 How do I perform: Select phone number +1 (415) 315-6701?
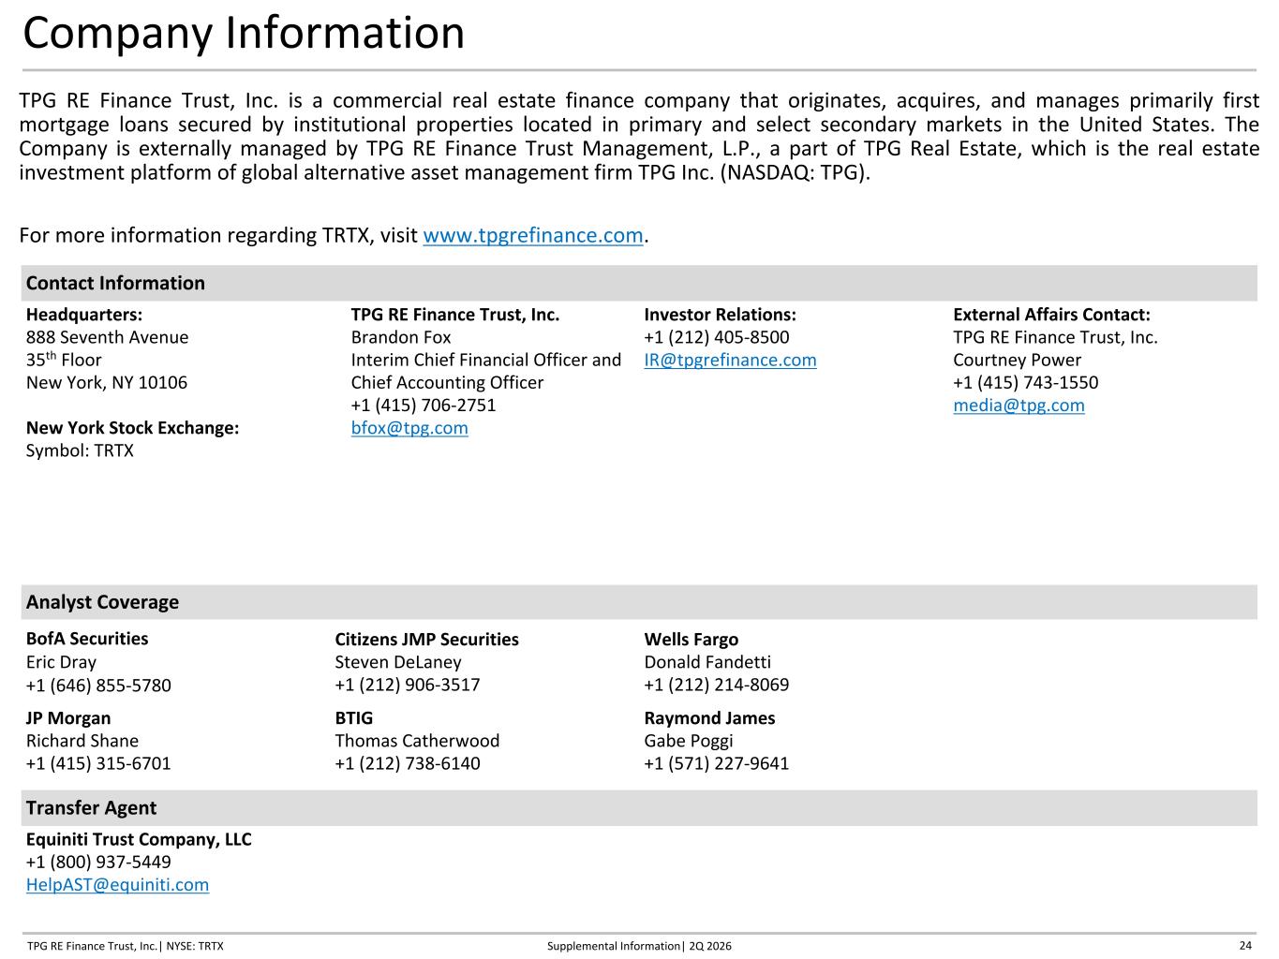(x=98, y=763)
